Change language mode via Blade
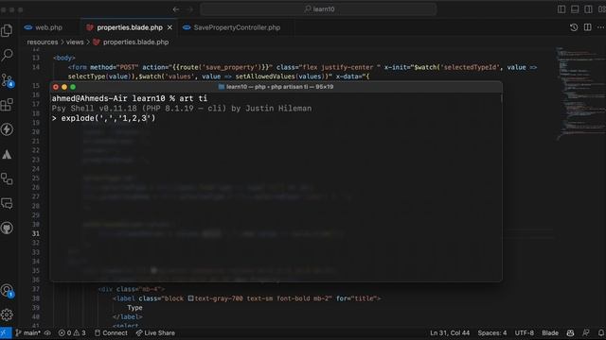The width and height of the screenshot is (606, 340). [550, 333]
